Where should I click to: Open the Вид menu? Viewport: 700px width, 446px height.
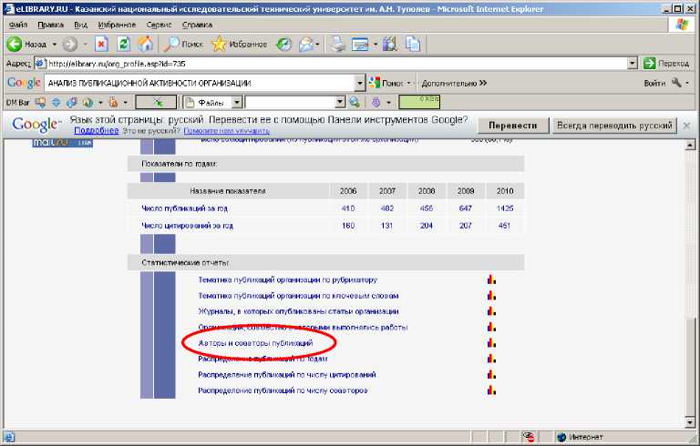[80, 25]
